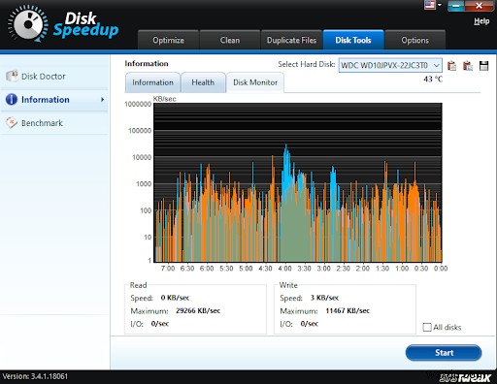The width and height of the screenshot is (497, 384).
Task: Click the read Maximum value 29266 KB/sec
Action: click(x=198, y=310)
